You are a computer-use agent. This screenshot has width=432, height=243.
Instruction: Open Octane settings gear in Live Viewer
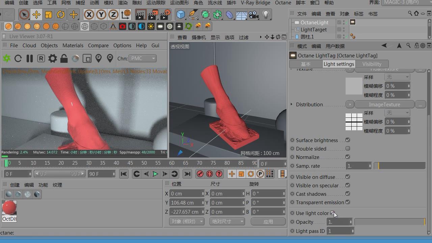pos(52,58)
